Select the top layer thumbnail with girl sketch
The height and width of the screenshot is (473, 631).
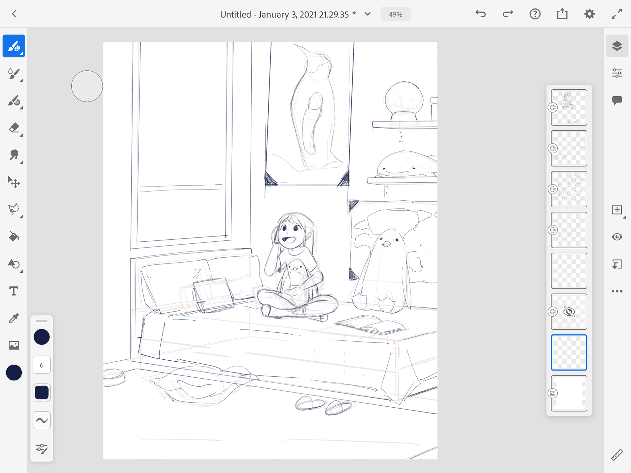click(569, 107)
